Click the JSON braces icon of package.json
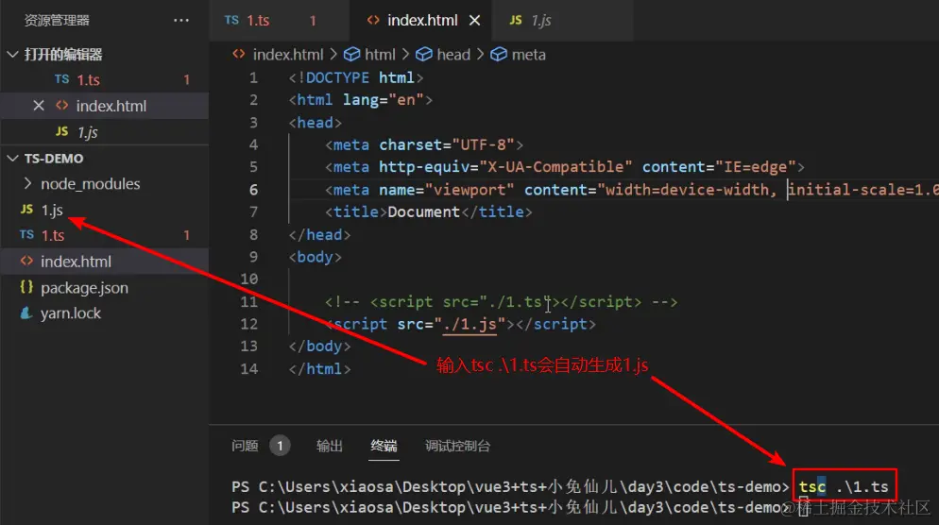 26,287
